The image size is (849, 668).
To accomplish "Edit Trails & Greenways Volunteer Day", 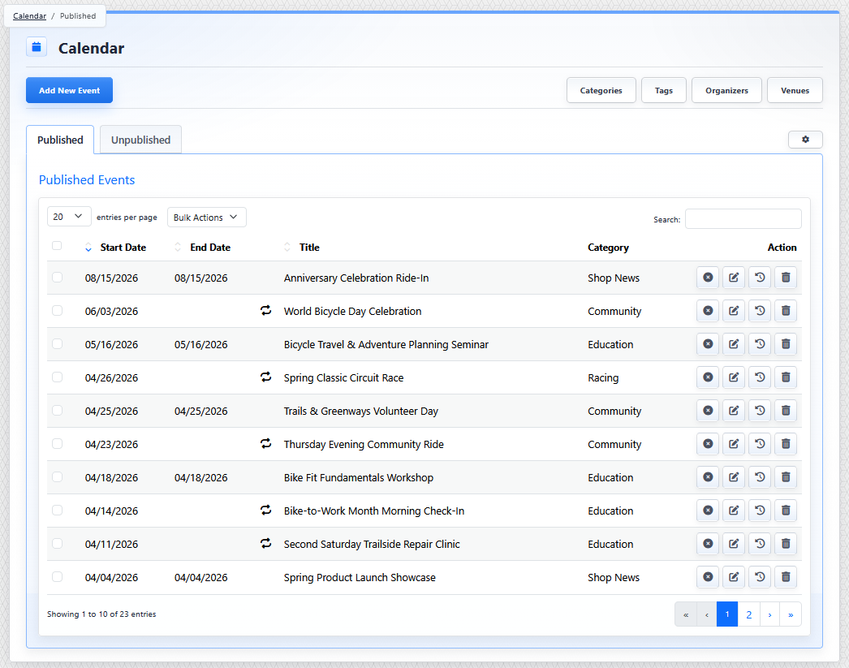I will [734, 411].
